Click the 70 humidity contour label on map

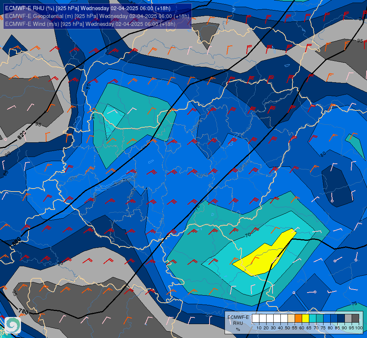[x=248, y=235]
